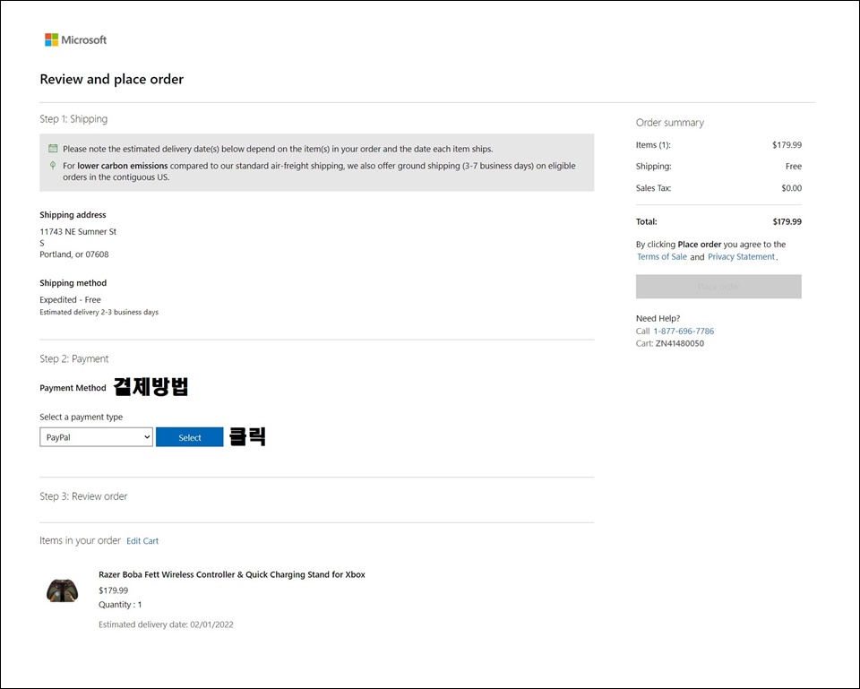Viewport: 860px width, 689px height.
Task: Click the Total amount $179.99 in Order summary
Action: pos(787,221)
